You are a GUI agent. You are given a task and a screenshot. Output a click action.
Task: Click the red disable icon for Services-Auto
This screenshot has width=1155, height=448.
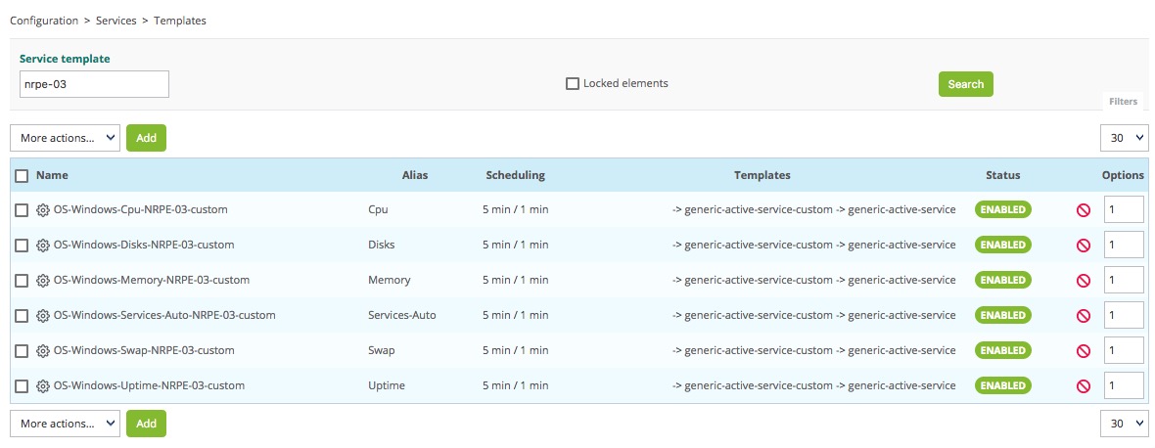pyautogui.click(x=1084, y=315)
